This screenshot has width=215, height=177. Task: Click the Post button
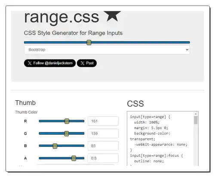click(x=87, y=63)
